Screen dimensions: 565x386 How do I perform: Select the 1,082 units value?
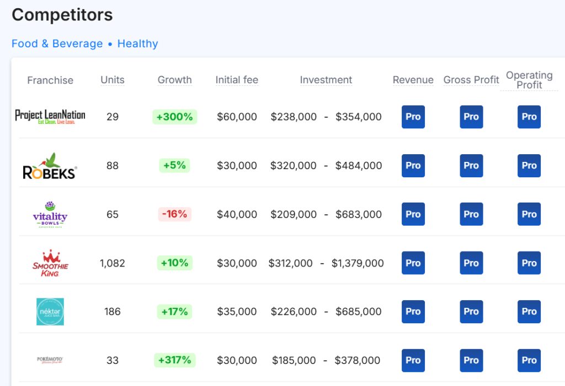click(x=113, y=263)
